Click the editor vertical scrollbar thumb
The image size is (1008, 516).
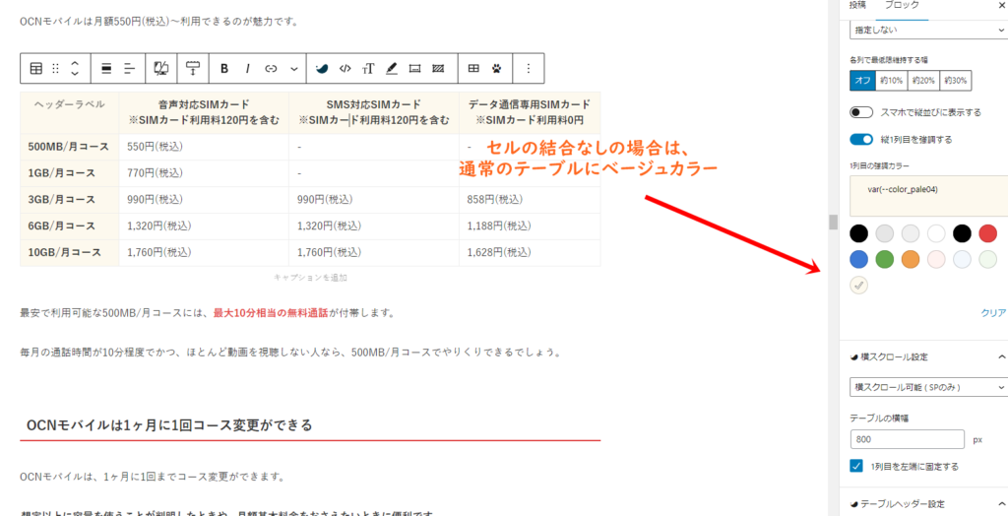tap(833, 222)
